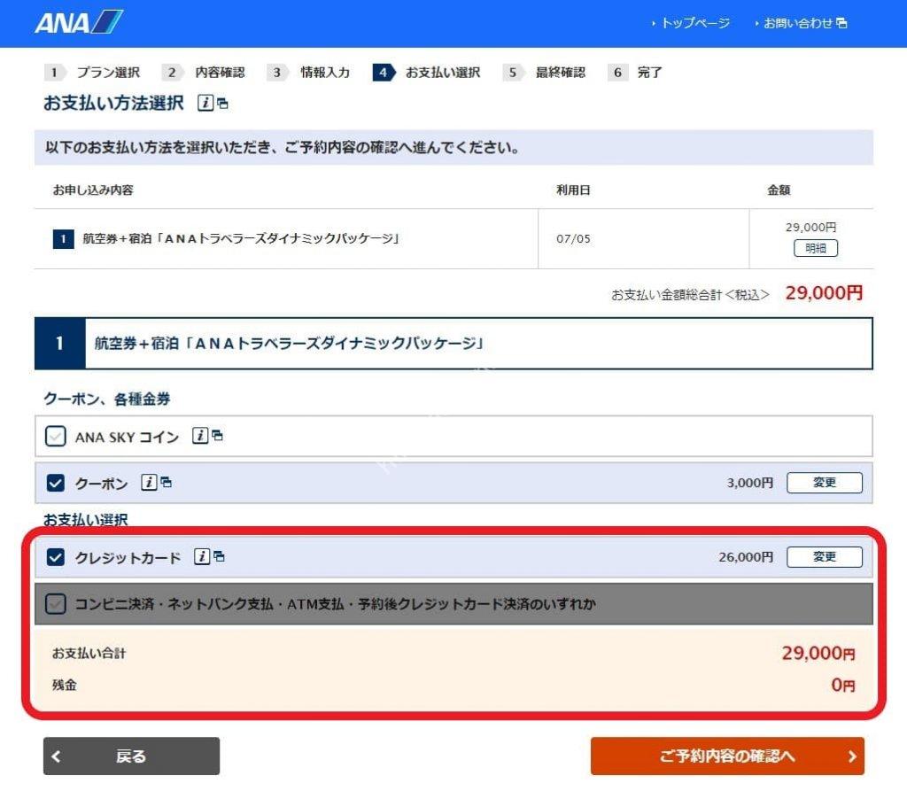Click the 残金 0円 value
Image resolution: width=907 pixels, height=791 pixels.
click(x=843, y=685)
